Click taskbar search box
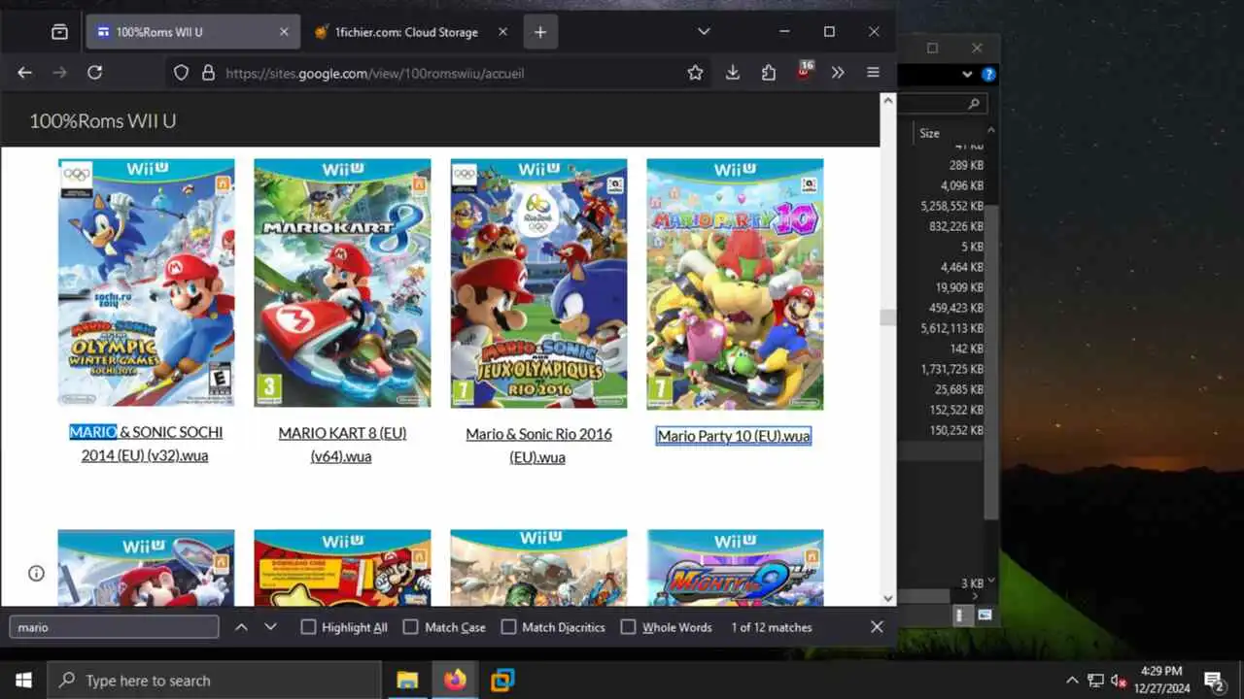 coord(214,680)
